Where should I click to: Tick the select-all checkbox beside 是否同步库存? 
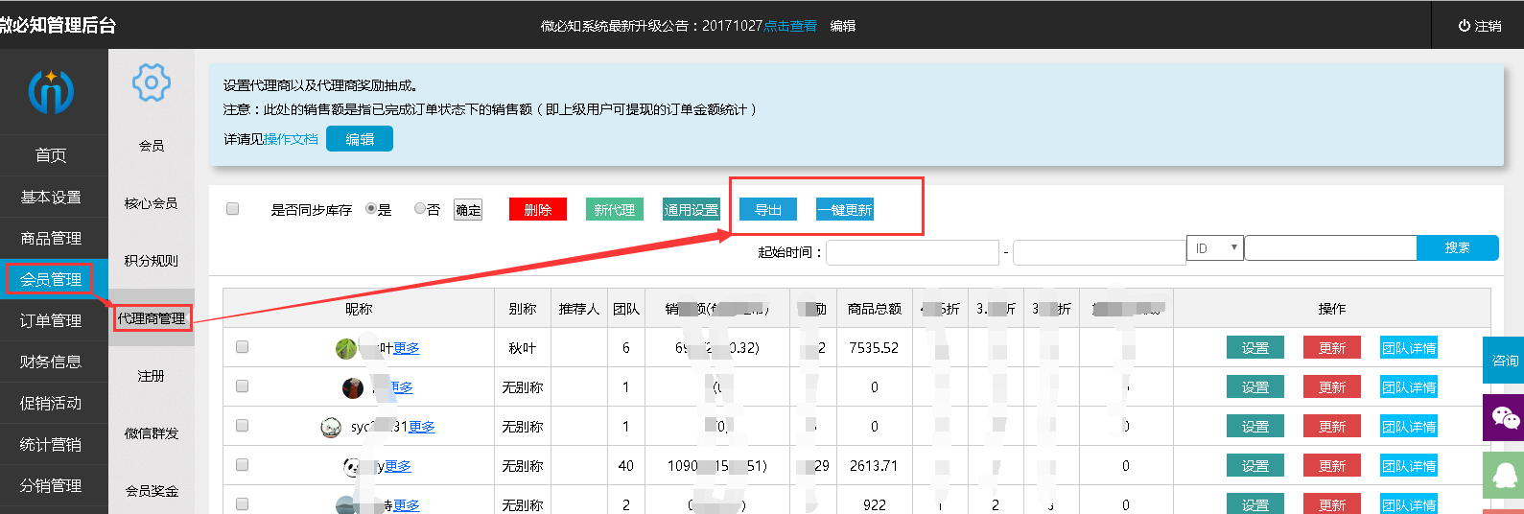tap(232, 209)
